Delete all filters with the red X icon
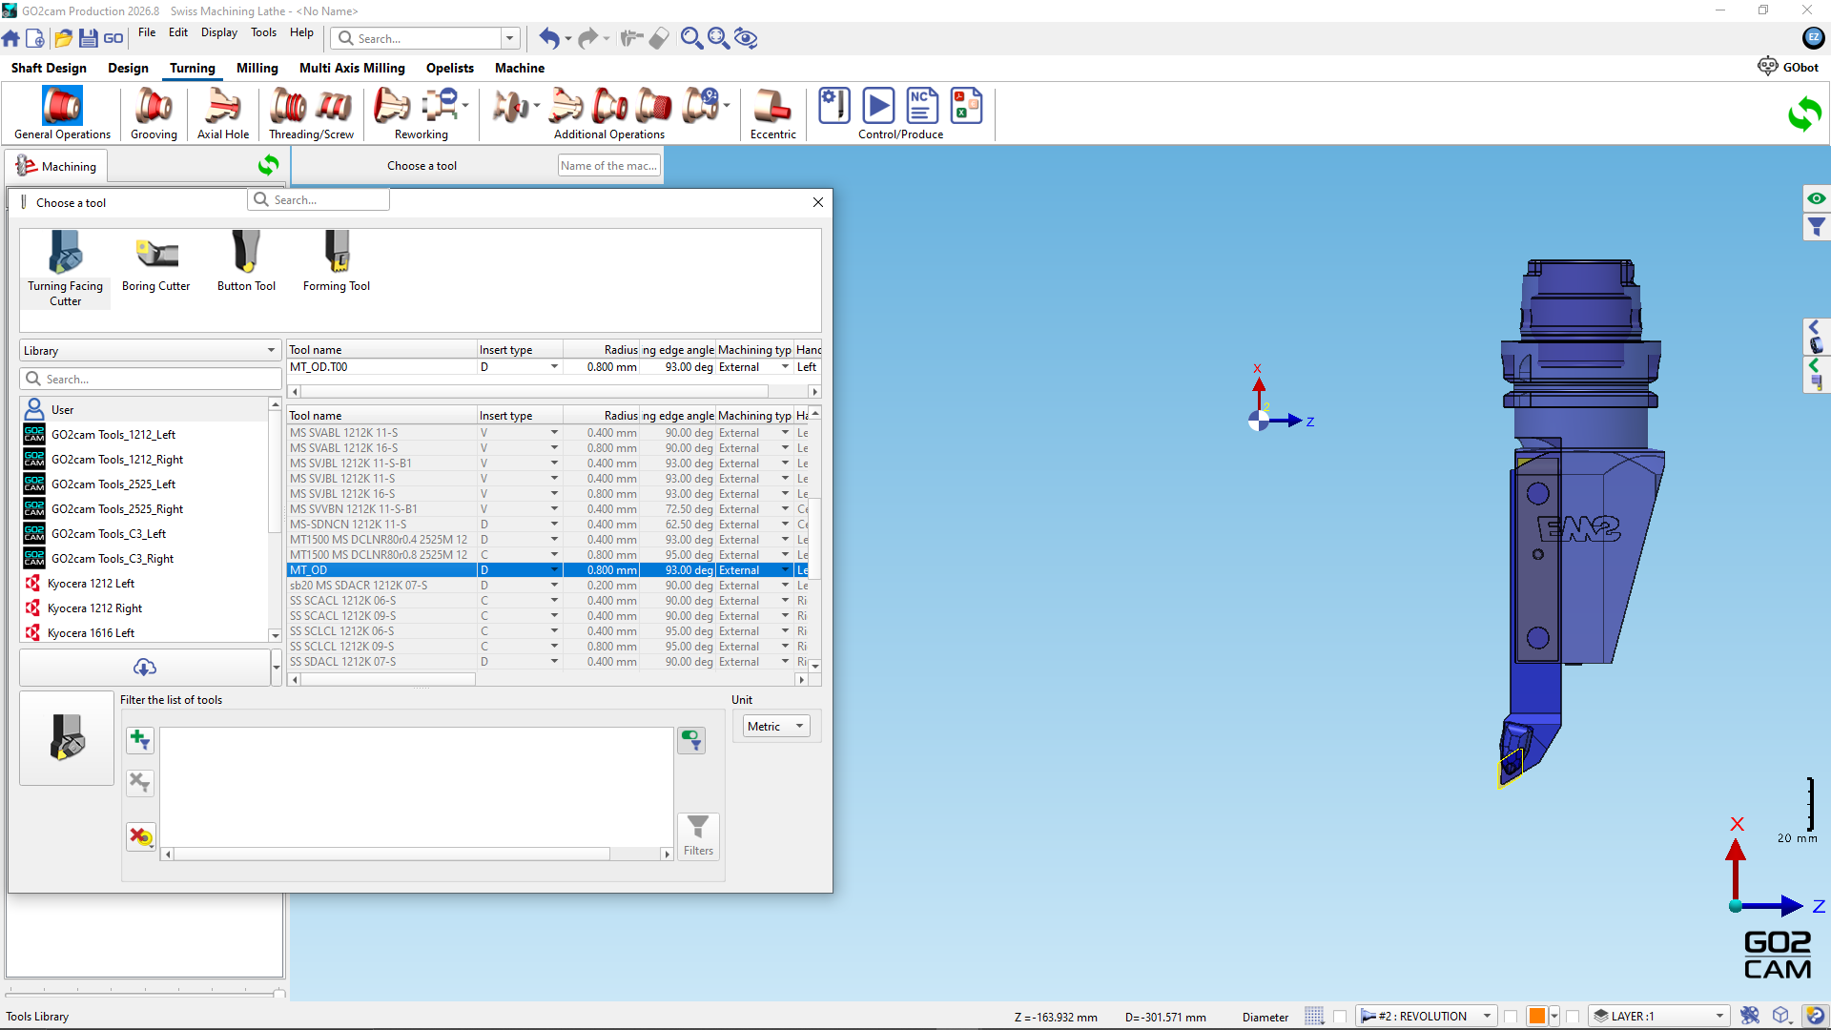1831x1030 pixels. (x=140, y=836)
